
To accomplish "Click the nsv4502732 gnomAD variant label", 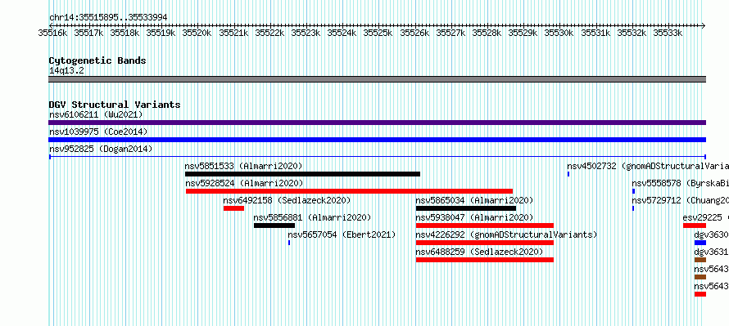I will tap(648, 166).
